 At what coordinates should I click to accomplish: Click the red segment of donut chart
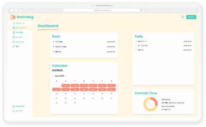coord(154,101)
